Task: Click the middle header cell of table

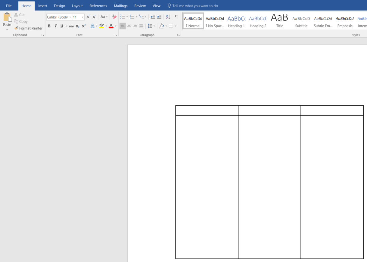Action: 269,110
